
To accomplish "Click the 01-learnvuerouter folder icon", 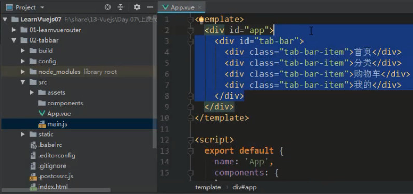I will [x=24, y=30].
